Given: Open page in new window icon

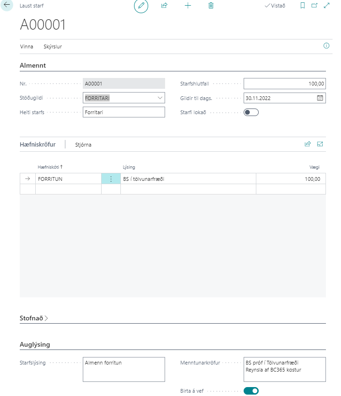Looking at the screenshot, I should [315, 6].
